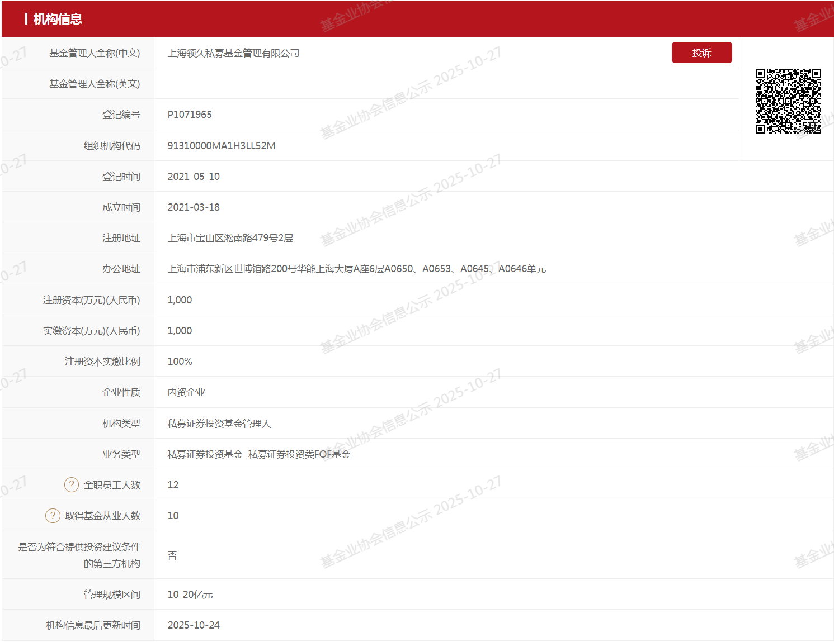This screenshot has height=642, width=834.
Task: Click the QR code image
Action: pos(789,101)
